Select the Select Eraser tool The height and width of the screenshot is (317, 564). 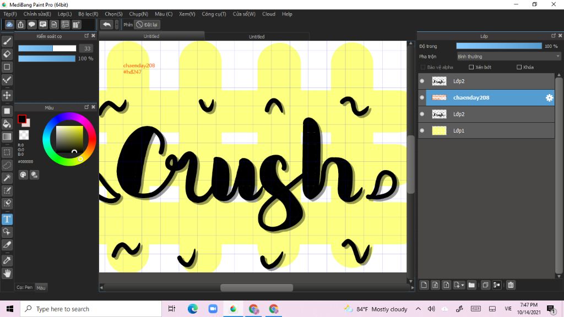(7, 204)
